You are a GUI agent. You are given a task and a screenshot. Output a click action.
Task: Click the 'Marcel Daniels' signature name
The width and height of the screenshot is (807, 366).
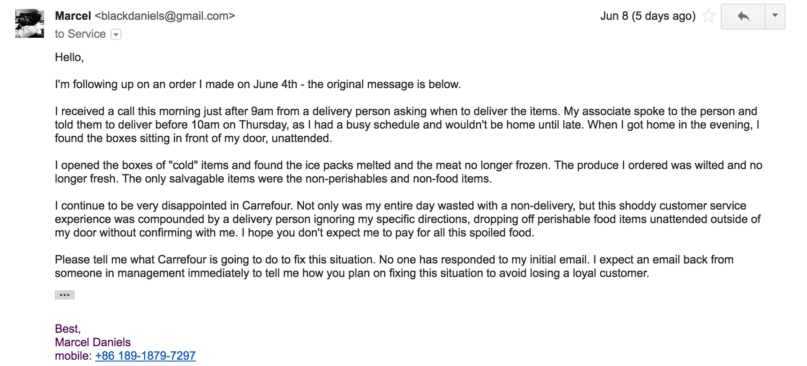point(93,342)
